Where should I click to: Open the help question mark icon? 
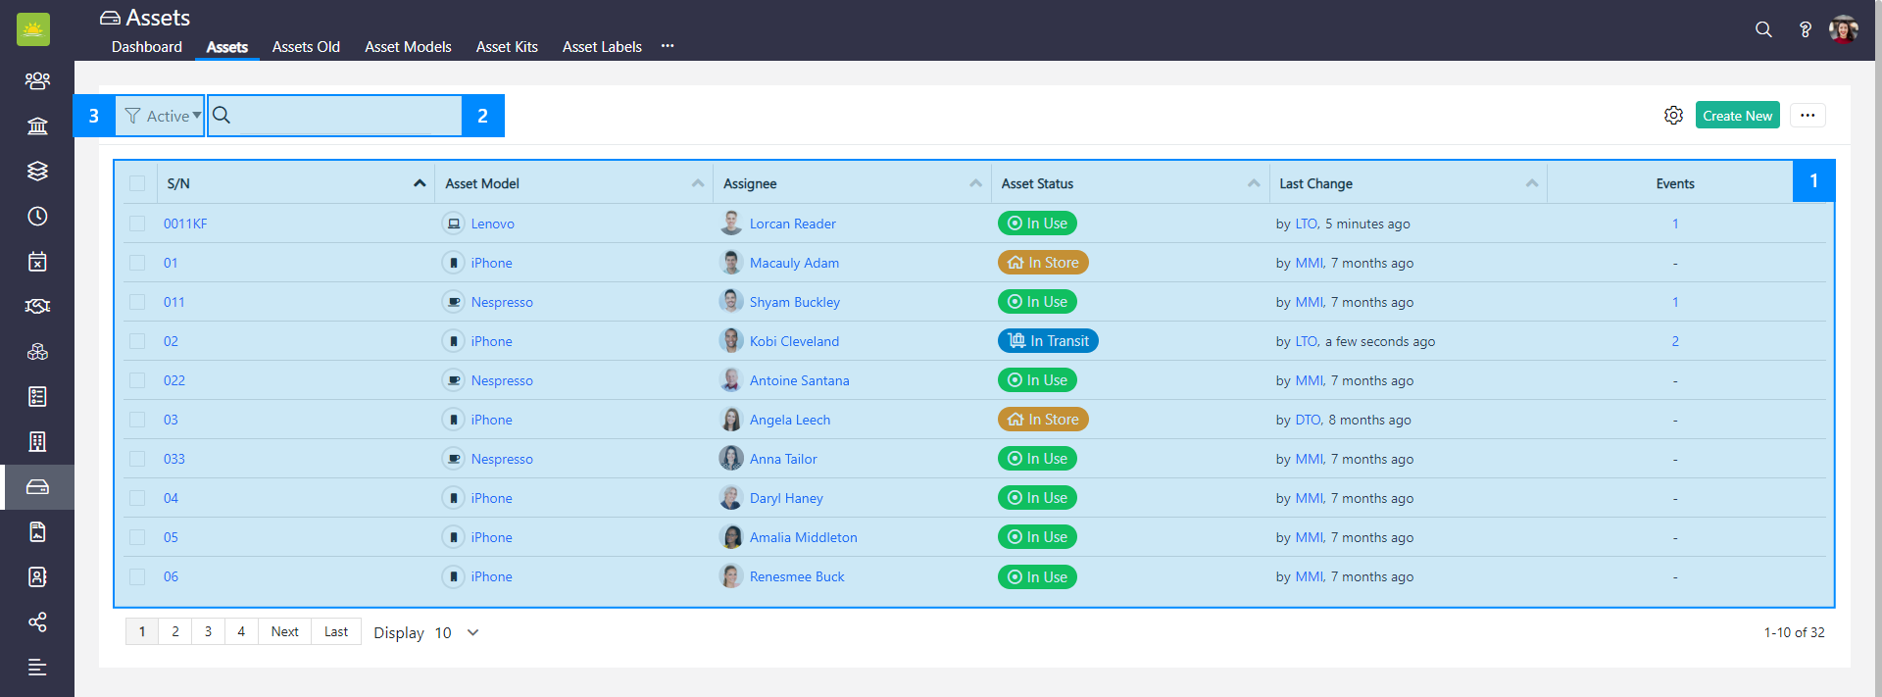pos(1805,29)
